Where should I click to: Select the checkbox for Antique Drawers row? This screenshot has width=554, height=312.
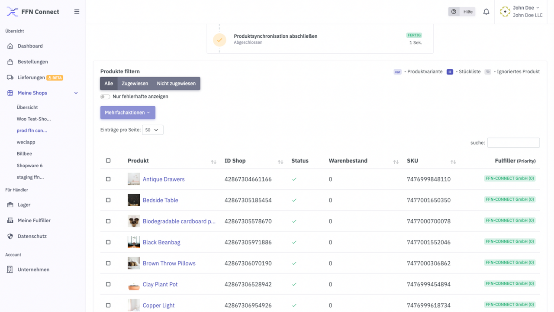click(108, 179)
